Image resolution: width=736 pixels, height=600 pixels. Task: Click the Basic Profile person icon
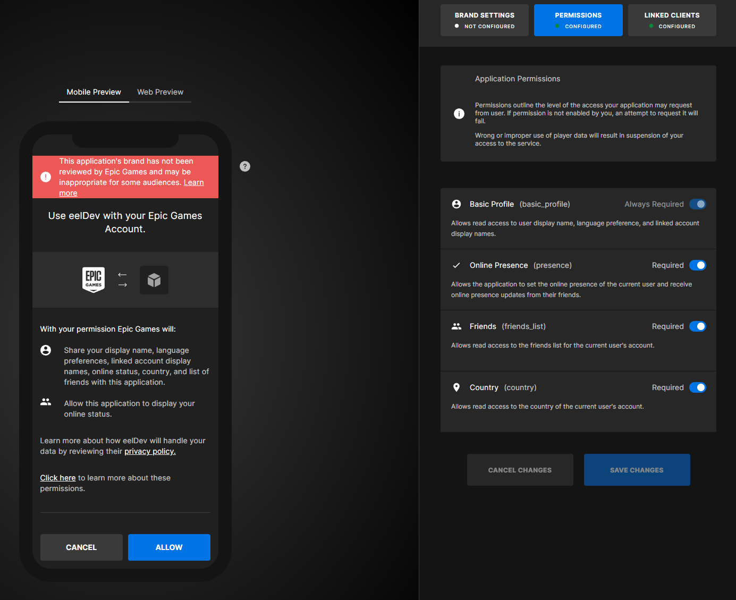tap(456, 204)
